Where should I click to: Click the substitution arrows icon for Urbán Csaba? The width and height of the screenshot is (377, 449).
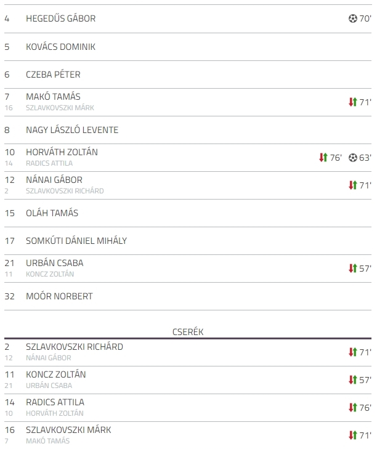[352, 269]
